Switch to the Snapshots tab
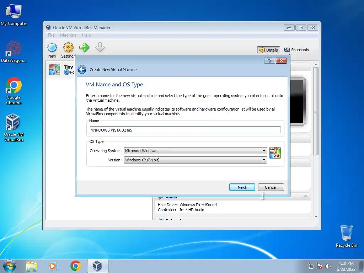 click(297, 50)
